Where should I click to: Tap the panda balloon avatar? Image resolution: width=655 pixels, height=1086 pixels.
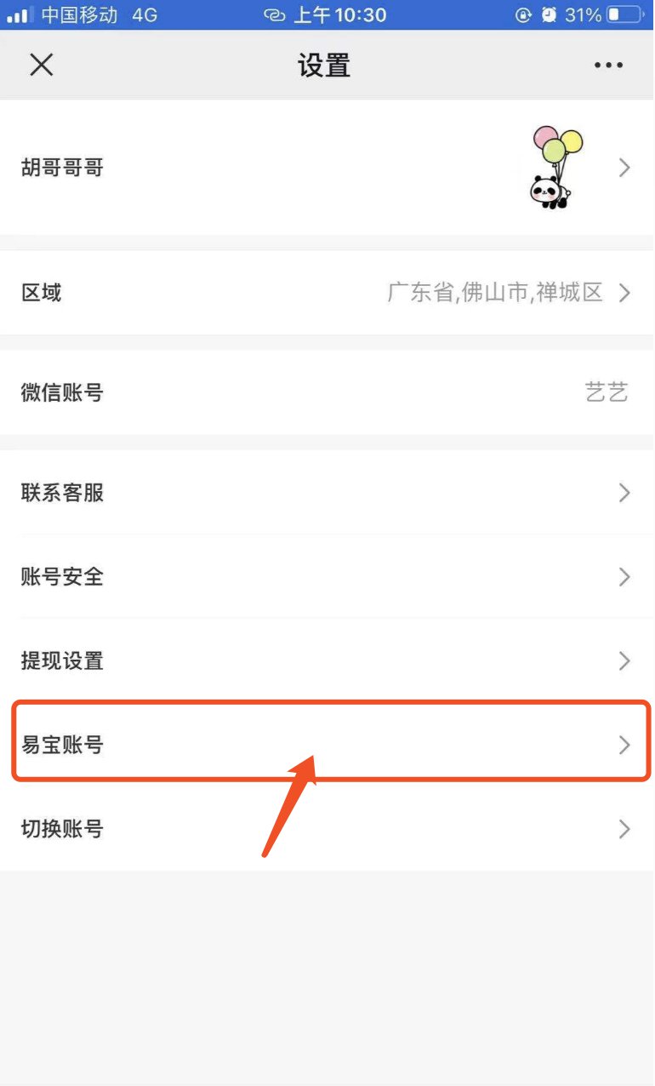point(551,168)
